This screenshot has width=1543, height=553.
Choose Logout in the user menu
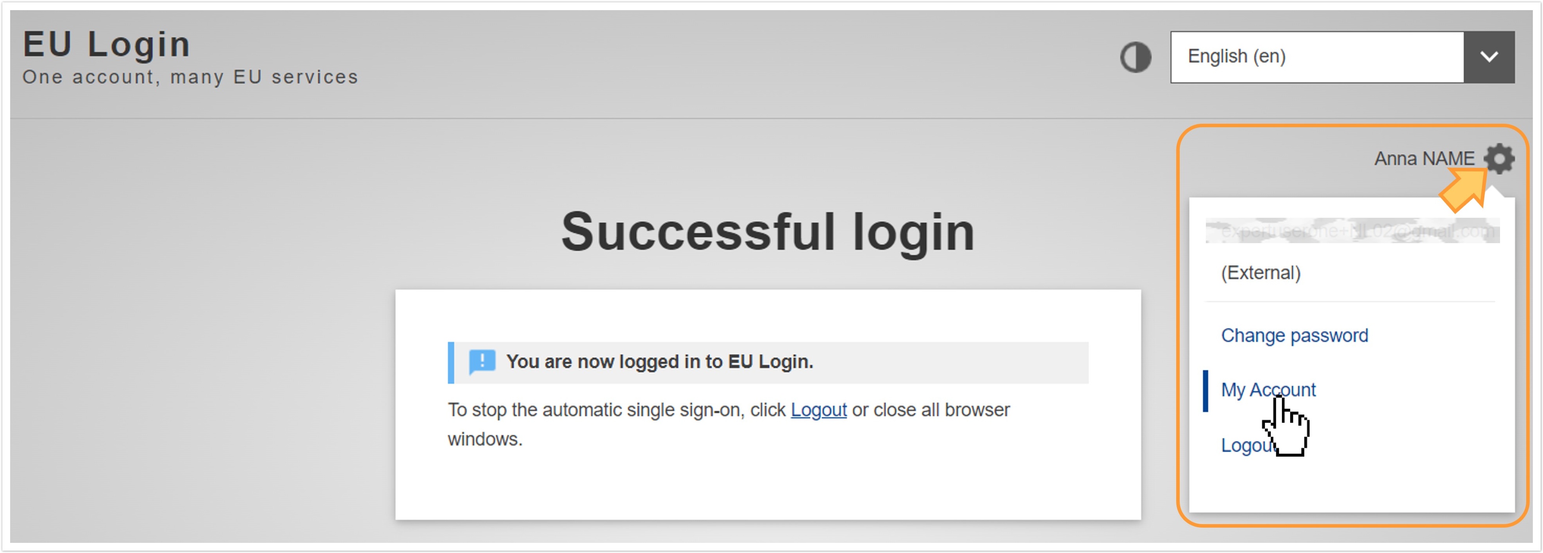[1246, 445]
